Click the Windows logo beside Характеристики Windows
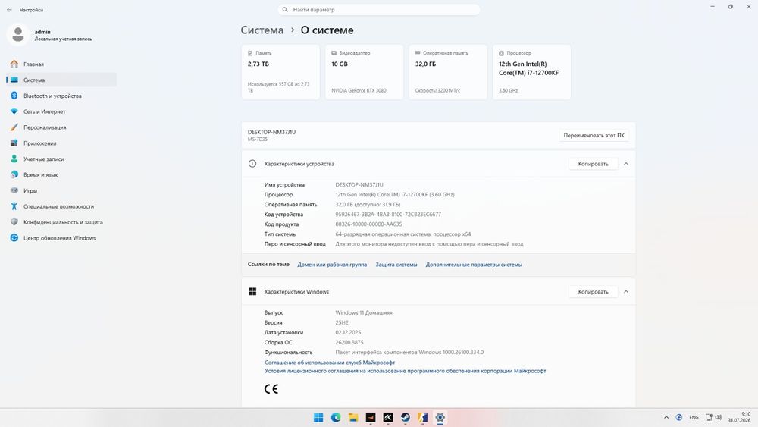Screen dimensions: 758x427 point(252,291)
